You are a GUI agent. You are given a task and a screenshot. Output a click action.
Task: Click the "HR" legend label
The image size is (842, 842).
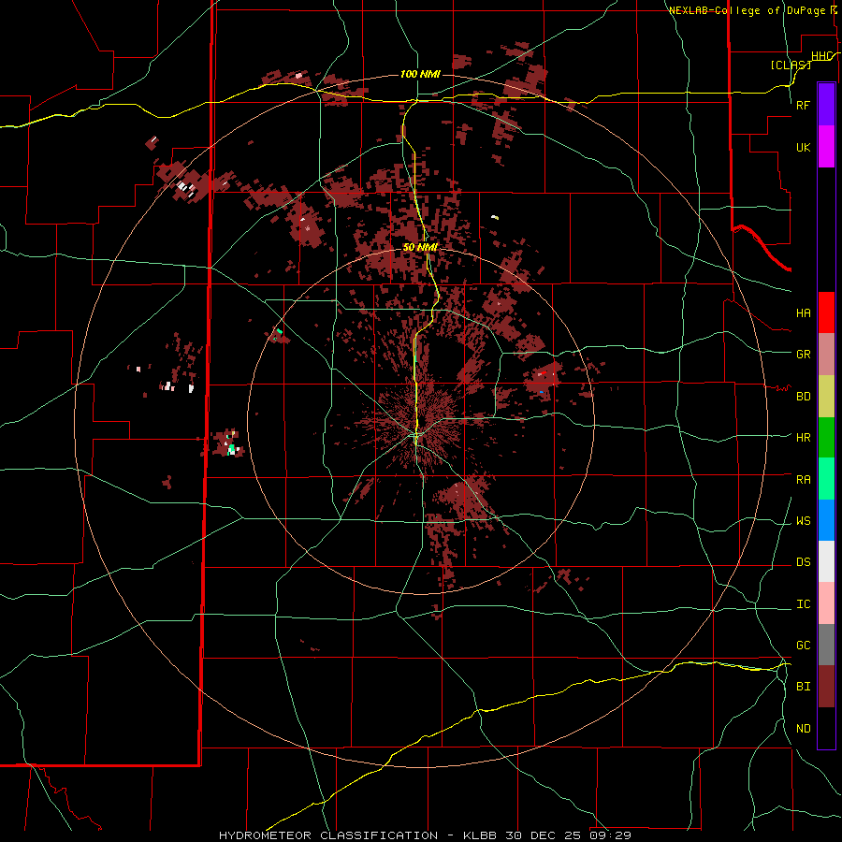point(803,438)
